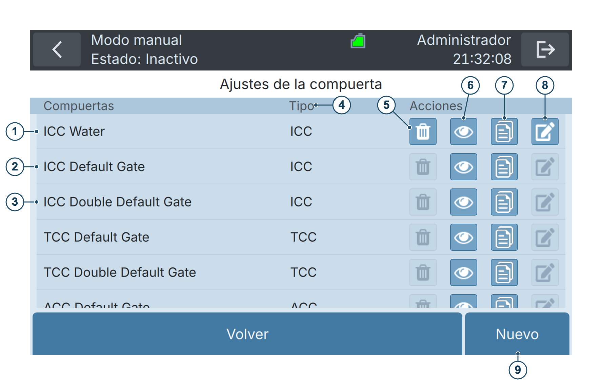This screenshot has width=602, height=385.
Task: Click the disabled trash icon for ICC Default Gate
Action: 423,167
